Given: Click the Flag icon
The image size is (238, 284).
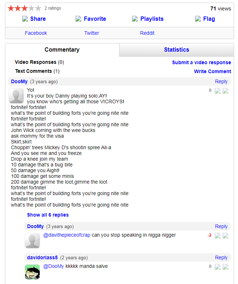Looking at the screenshot, I should (x=198, y=19).
